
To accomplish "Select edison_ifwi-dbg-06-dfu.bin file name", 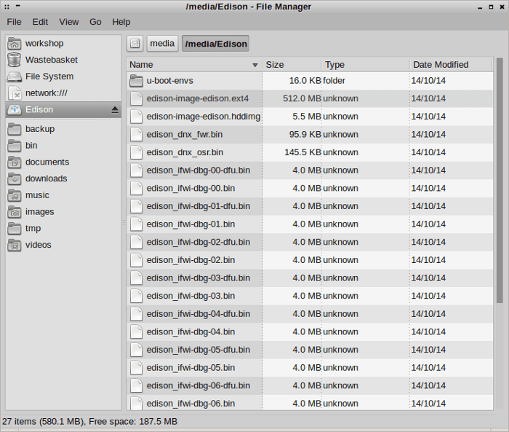I will [199, 385].
